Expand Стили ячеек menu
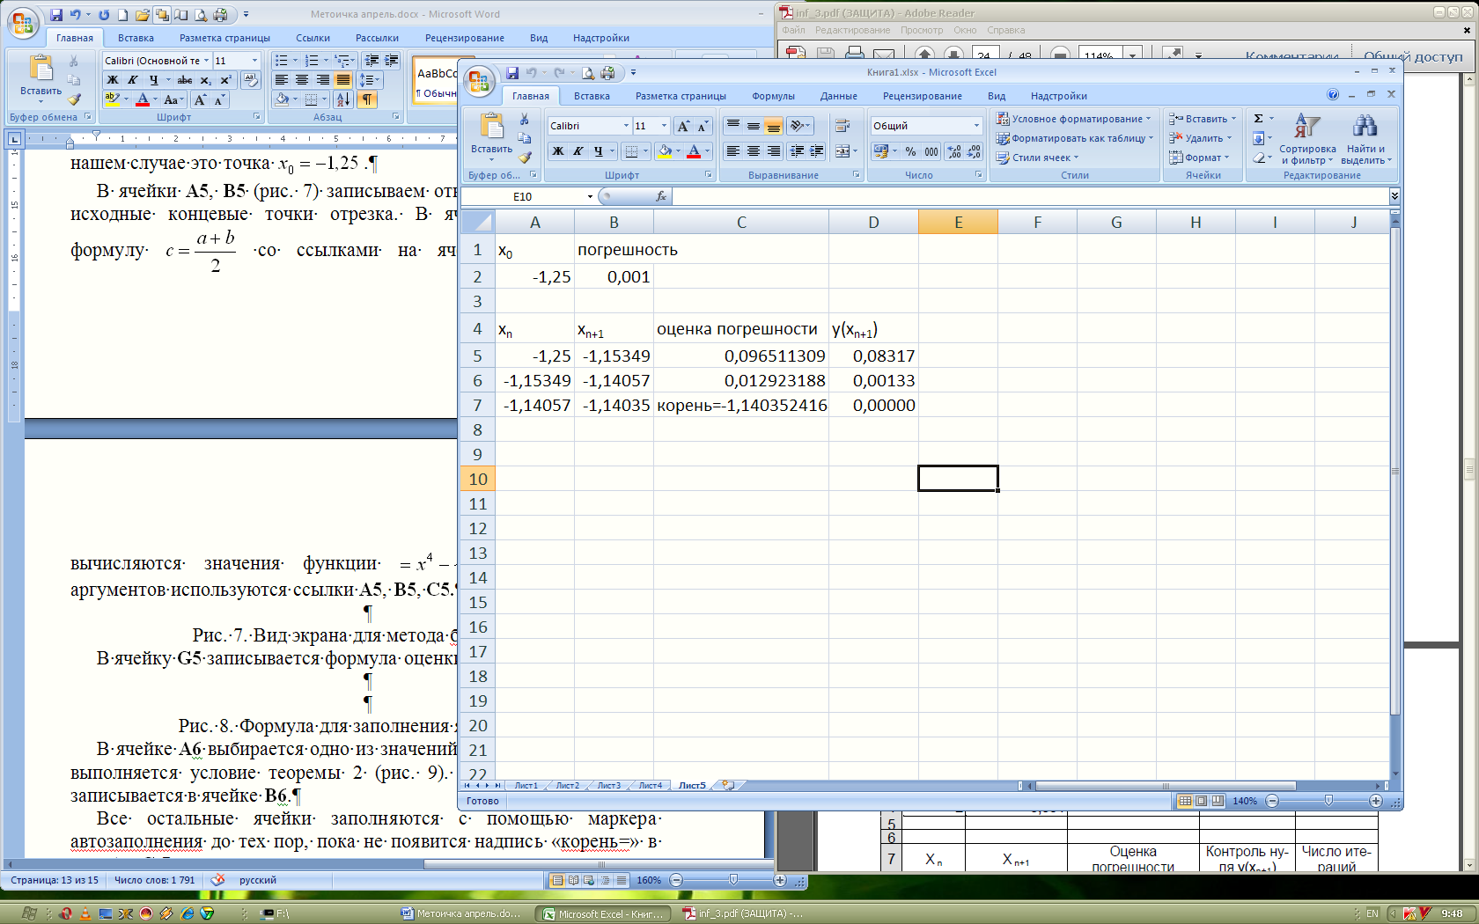1479x924 pixels. tap(1038, 158)
